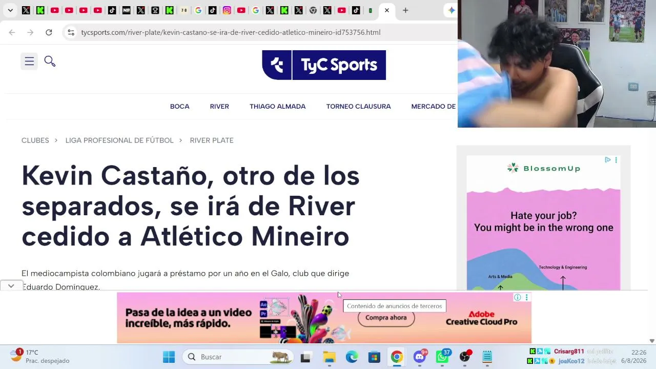The image size is (656, 369).
Task: Click the webcam overlay video
Action: tap(557, 64)
